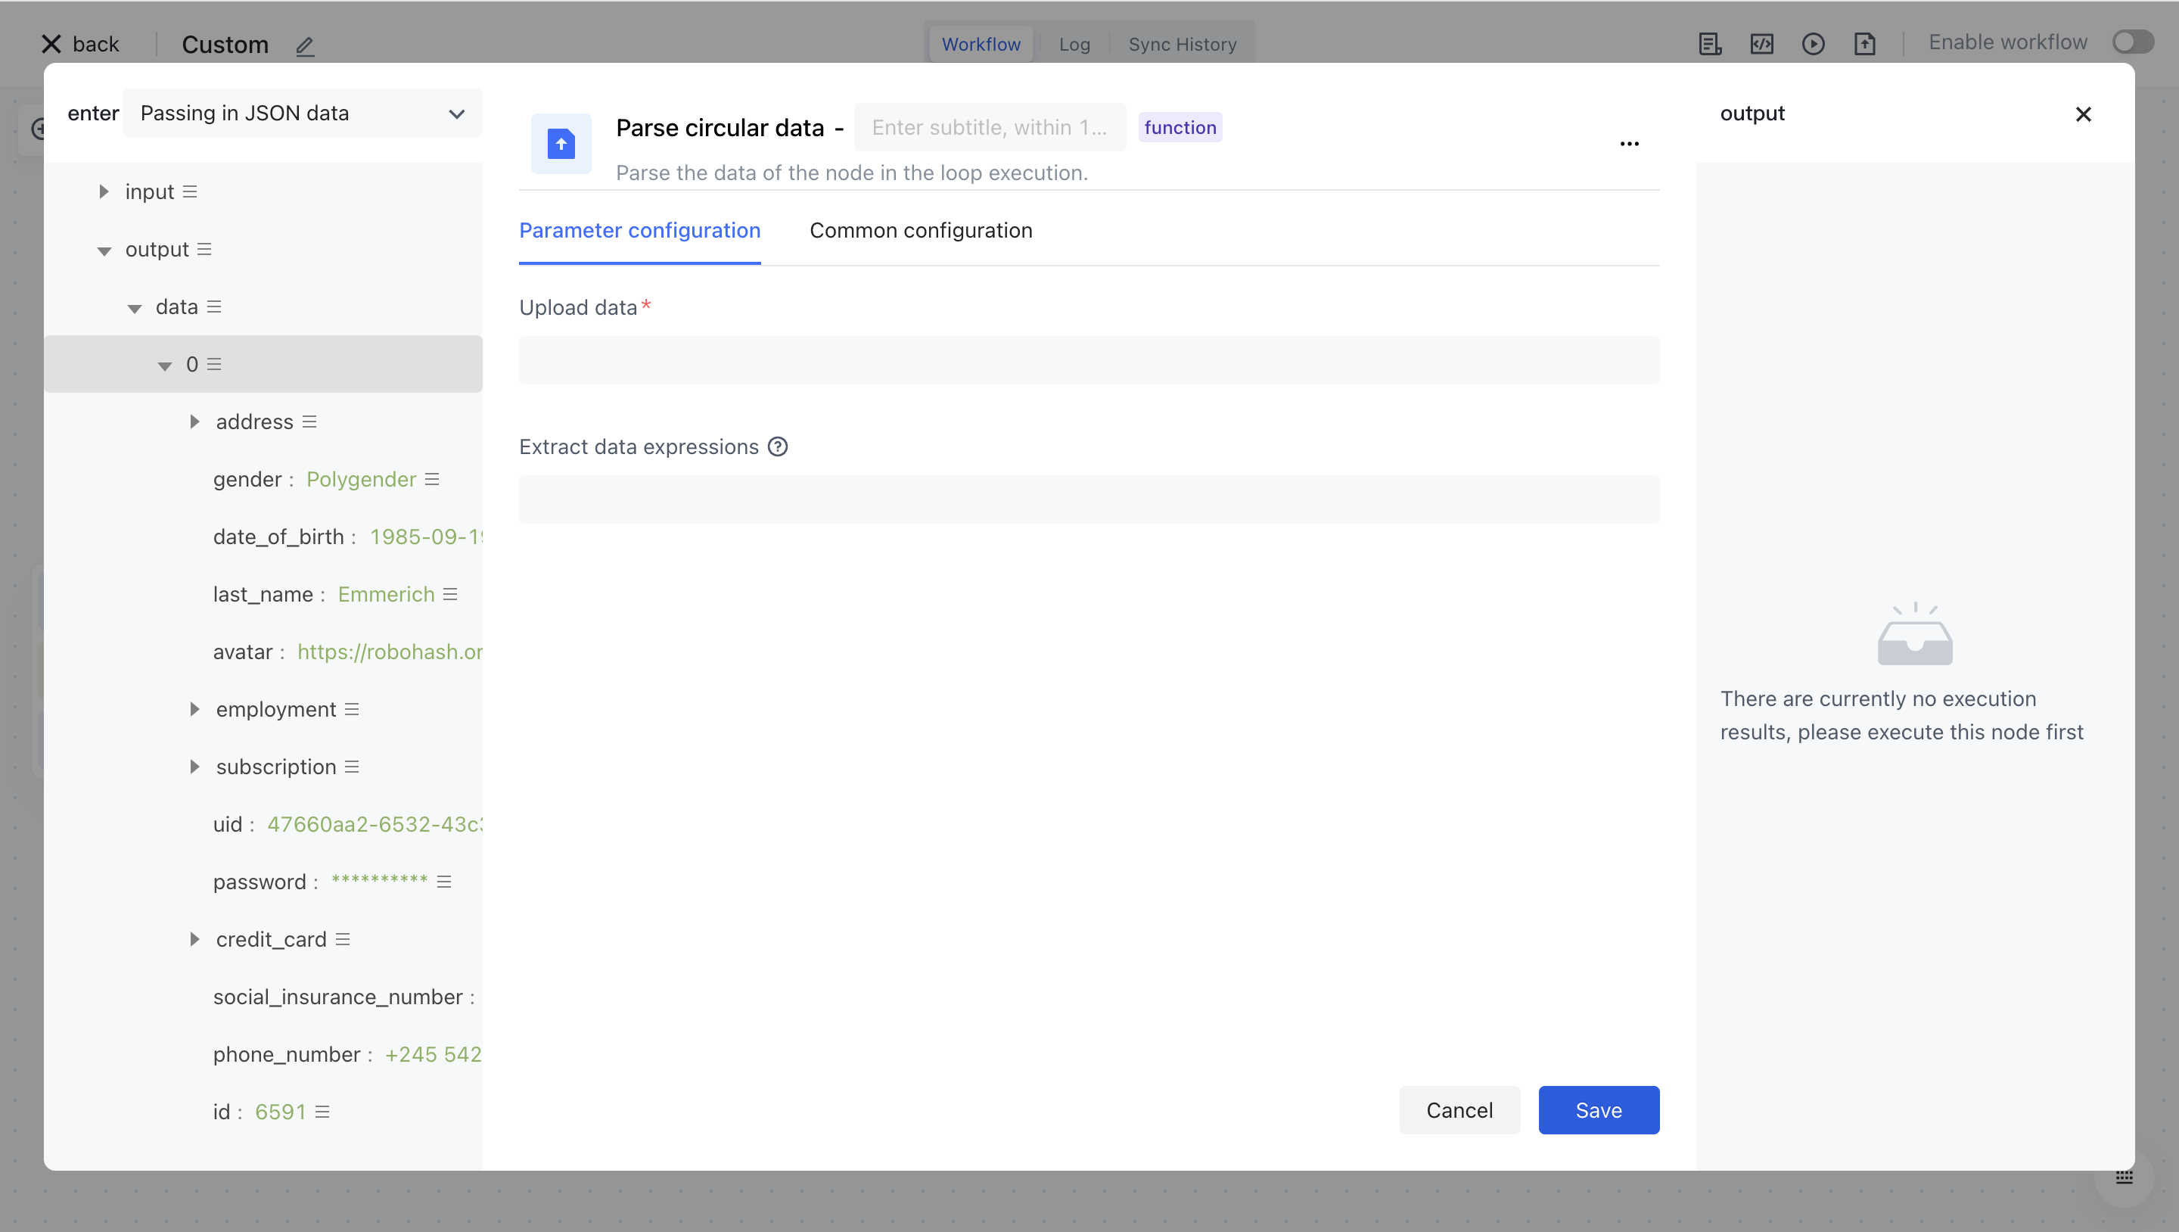Click the Parse circular data node icon
The image size is (2179, 1232).
(561, 144)
